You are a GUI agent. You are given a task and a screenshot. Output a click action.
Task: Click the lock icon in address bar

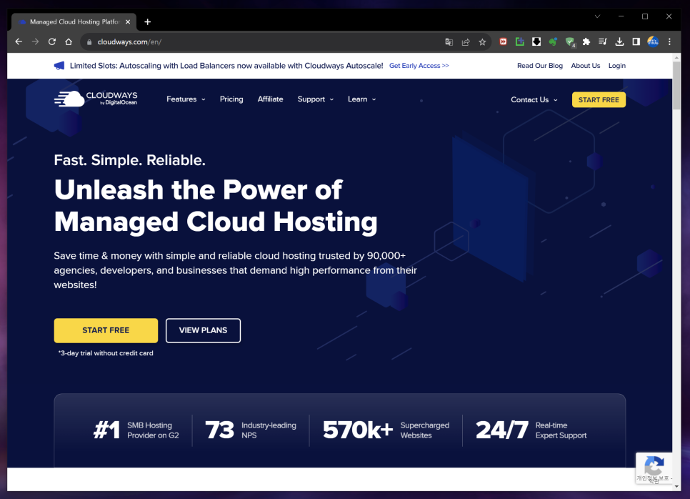[89, 42]
